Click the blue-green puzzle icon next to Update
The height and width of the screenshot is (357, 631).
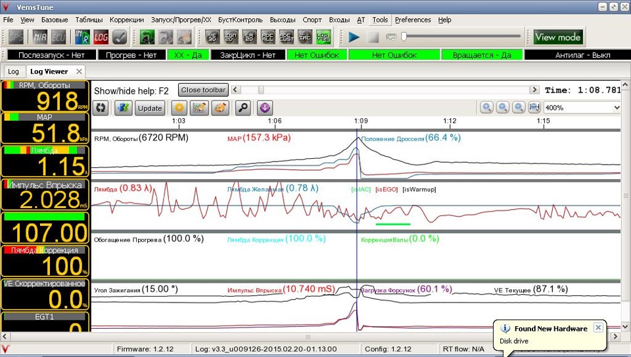[x=124, y=108]
